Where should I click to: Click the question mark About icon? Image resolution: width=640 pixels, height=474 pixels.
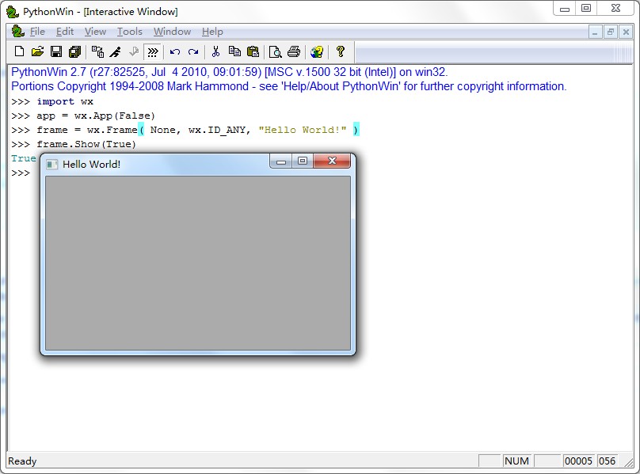[x=340, y=51]
